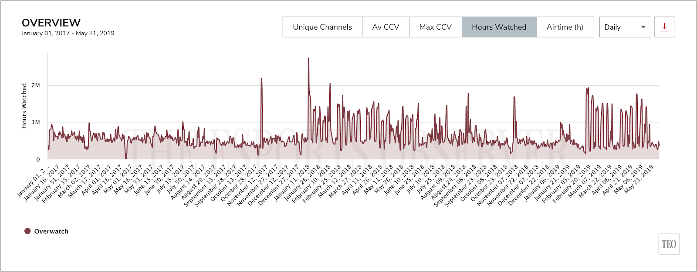Image resolution: width=697 pixels, height=272 pixels.
Task: Show the Airtime (h) tab
Action: [x=565, y=27]
